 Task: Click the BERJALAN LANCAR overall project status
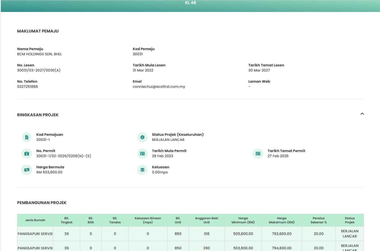coord(168,140)
